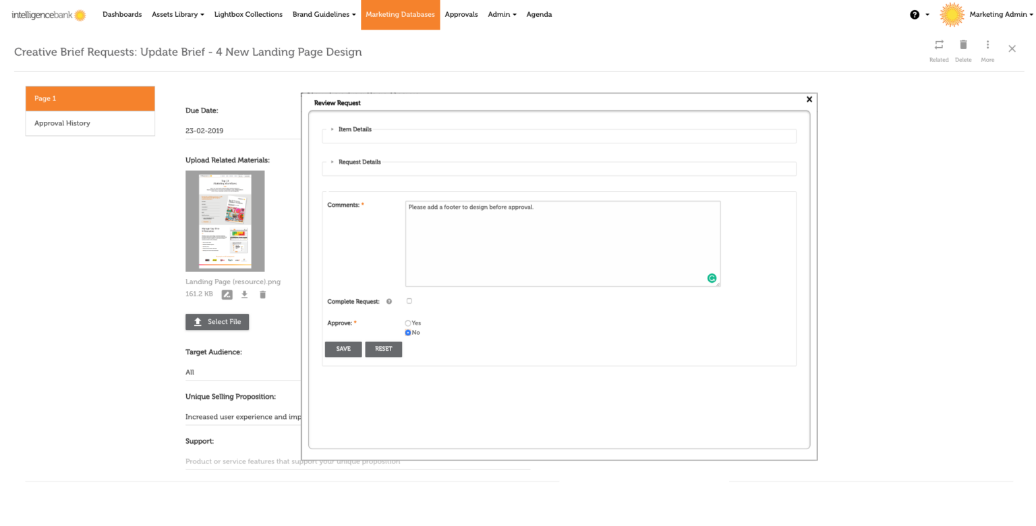Open the More options icon
Image resolution: width=1036 pixels, height=526 pixels.
(987, 45)
